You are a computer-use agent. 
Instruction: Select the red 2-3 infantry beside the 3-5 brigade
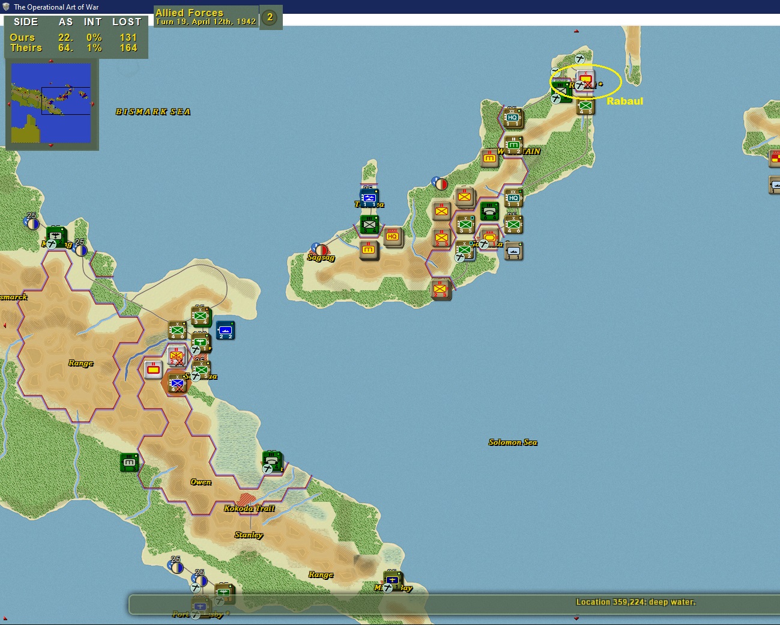pyautogui.click(x=441, y=237)
